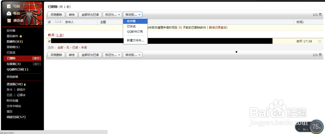Click the yellow star beside 星标邮件
Image resolution: width=325 pixels, height=134 pixels.
21,36
